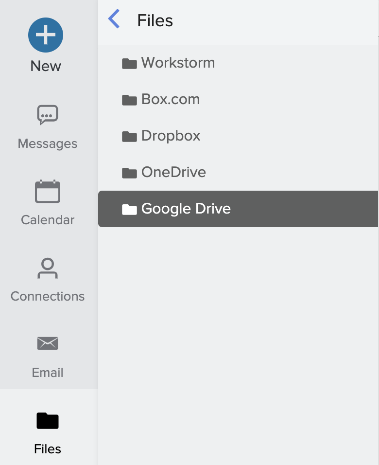
Task: Open the Box.com folder
Action: 238,99
